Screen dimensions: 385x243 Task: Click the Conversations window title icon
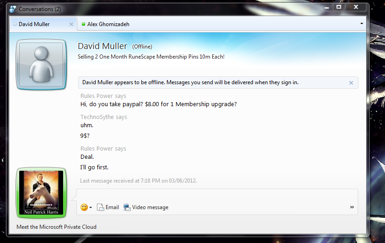13,9
